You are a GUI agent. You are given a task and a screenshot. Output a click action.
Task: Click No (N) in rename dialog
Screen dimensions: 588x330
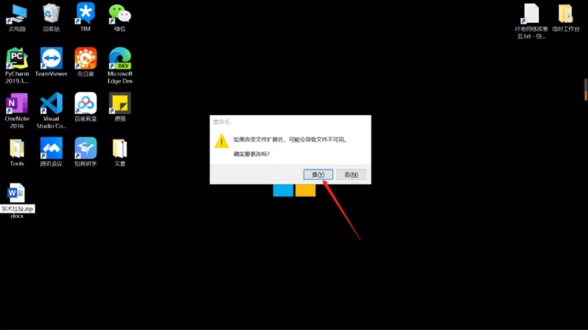click(x=351, y=174)
